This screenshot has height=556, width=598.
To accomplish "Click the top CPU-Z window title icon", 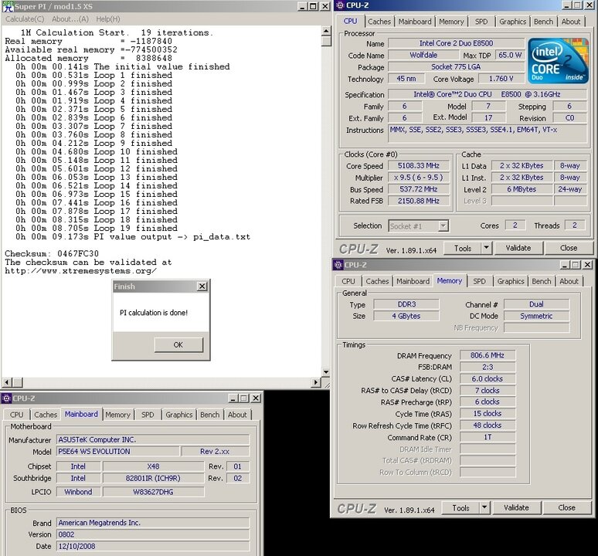I will click(340, 5).
